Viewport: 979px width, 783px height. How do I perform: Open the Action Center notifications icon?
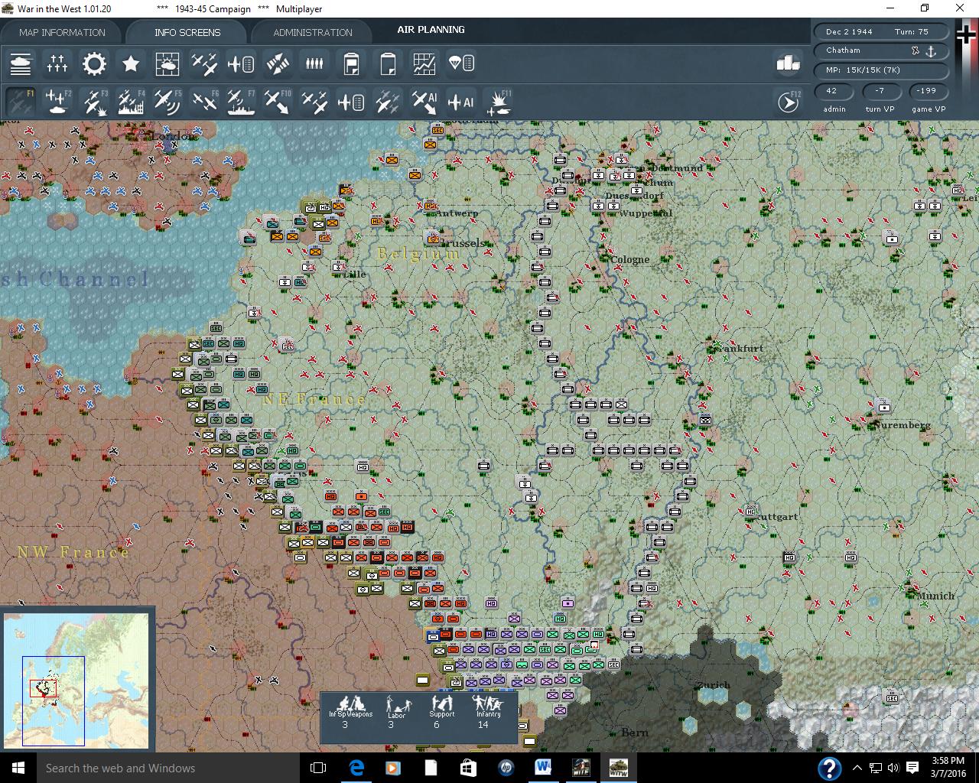click(x=912, y=768)
